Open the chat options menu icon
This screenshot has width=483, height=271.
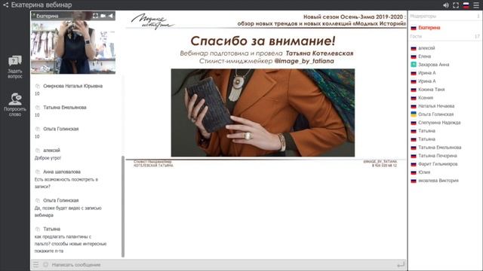36,264
